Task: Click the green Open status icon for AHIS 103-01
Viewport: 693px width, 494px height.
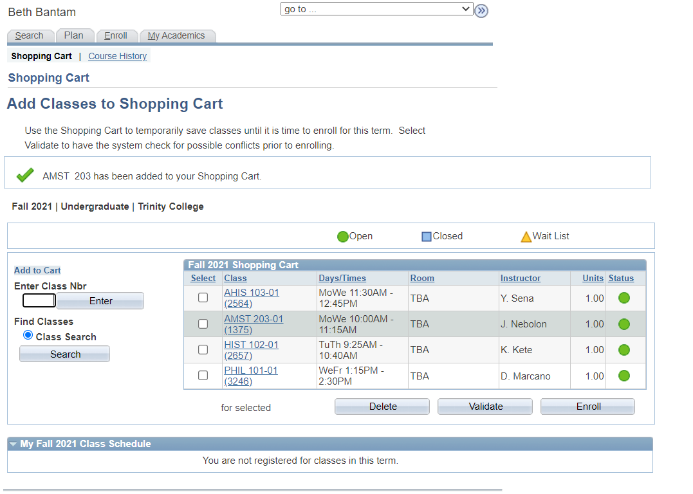Action: [624, 298]
